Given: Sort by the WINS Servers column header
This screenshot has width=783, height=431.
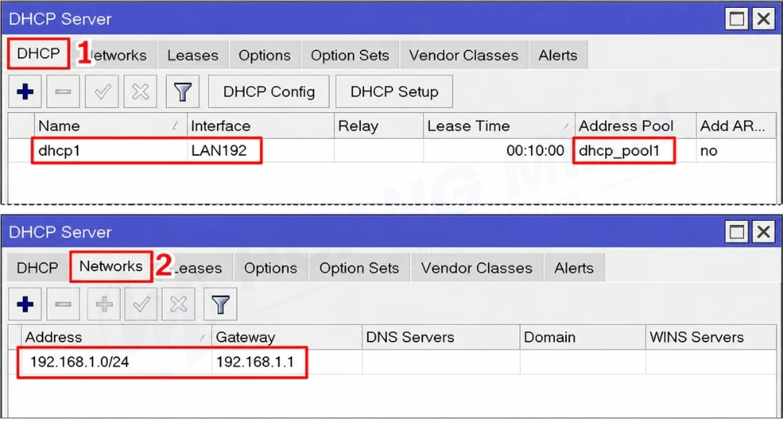Looking at the screenshot, I should [711, 337].
